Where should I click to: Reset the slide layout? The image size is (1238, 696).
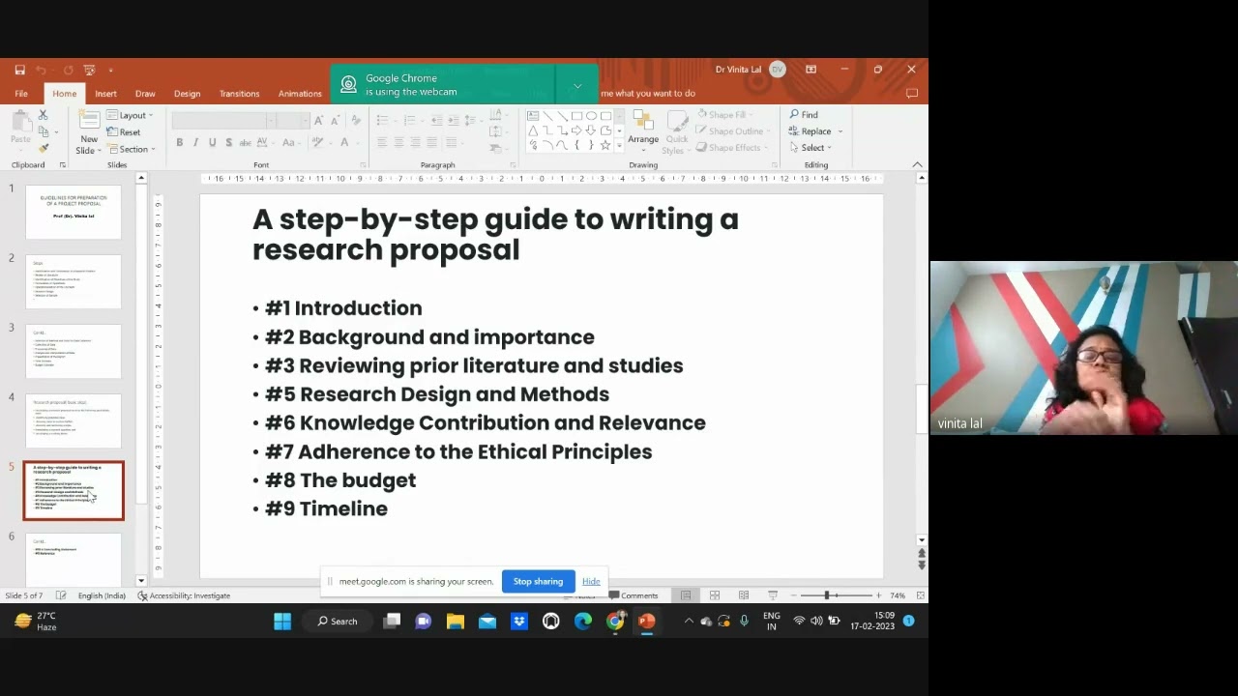pos(125,131)
